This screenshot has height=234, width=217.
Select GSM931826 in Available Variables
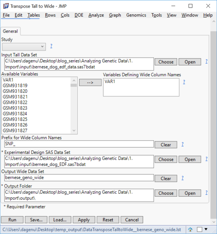pyautogui.click(x=36, y=125)
